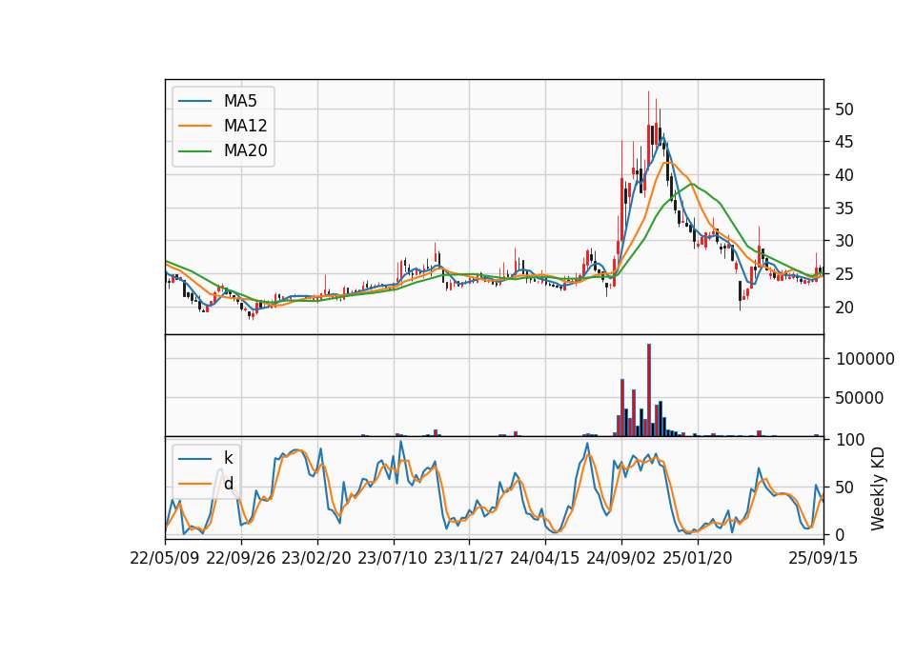The width and height of the screenshot is (915, 657).
Task: Click the volume axis value 100000
Action: pos(864,359)
